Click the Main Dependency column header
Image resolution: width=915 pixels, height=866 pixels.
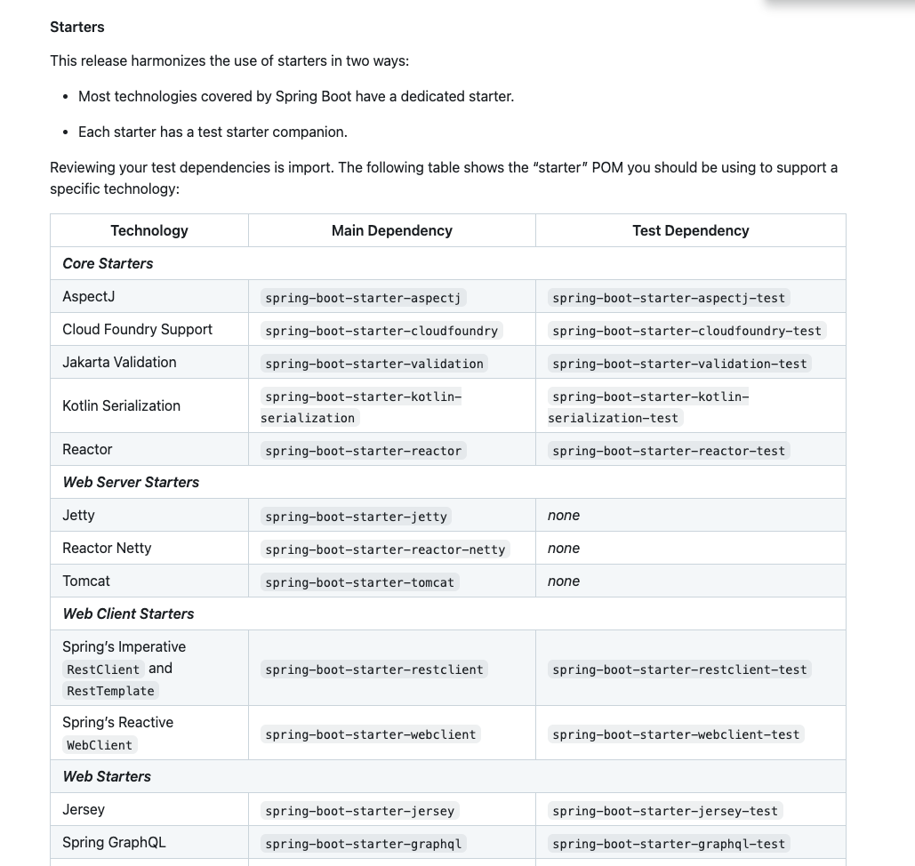(391, 230)
